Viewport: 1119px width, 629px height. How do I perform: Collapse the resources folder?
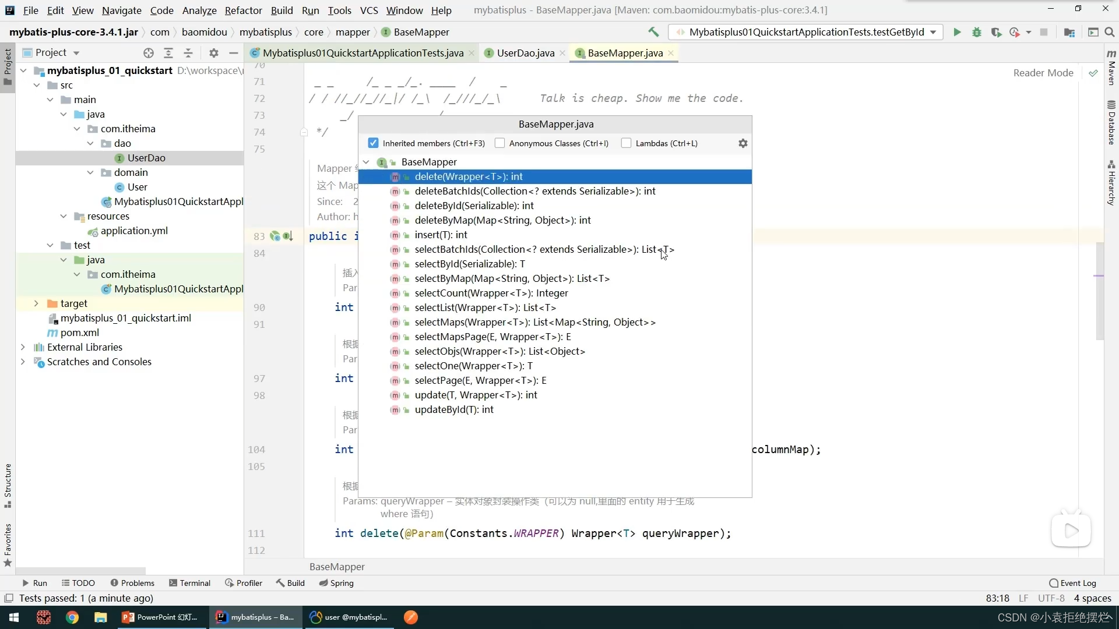(64, 216)
